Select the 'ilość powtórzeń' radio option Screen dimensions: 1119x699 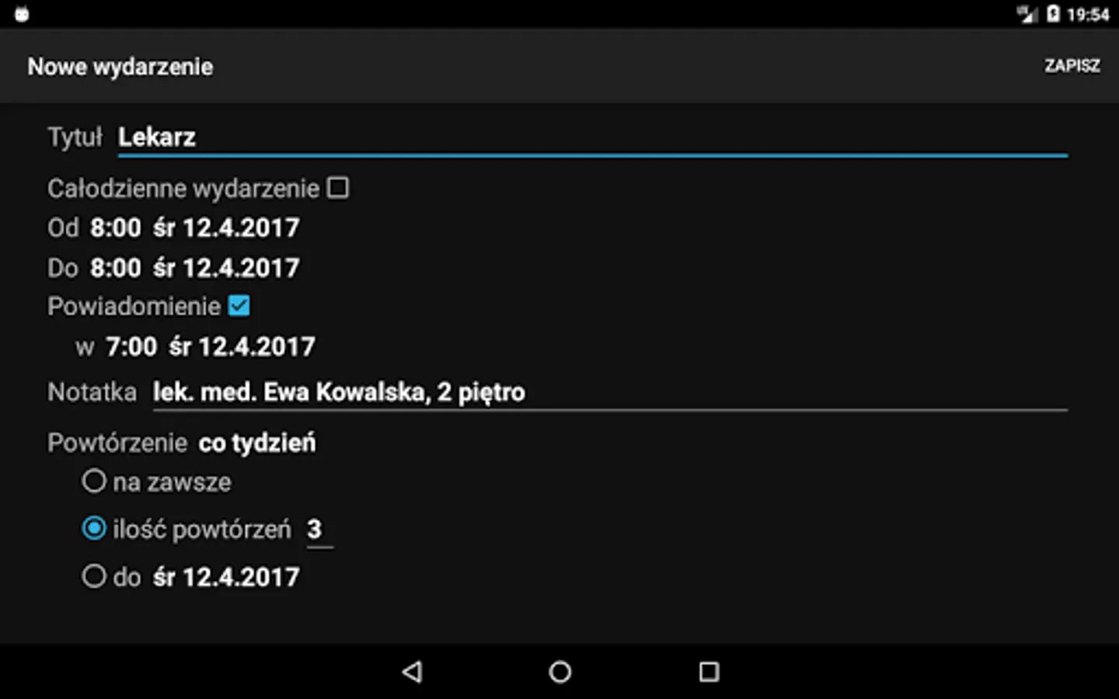(94, 529)
